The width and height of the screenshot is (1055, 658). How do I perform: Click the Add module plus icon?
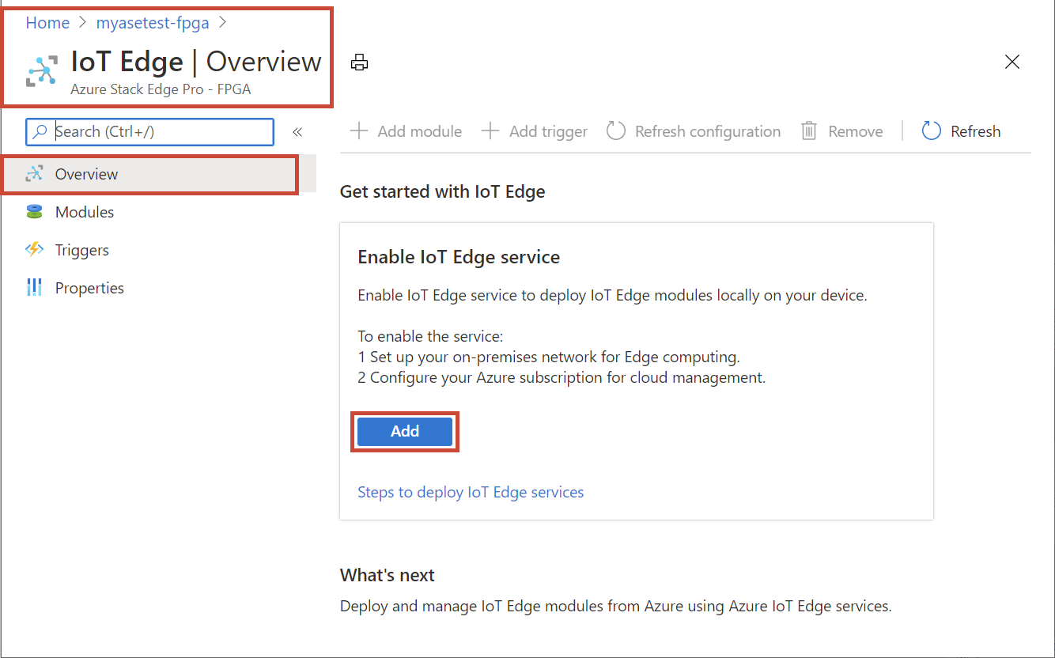(359, 131)
